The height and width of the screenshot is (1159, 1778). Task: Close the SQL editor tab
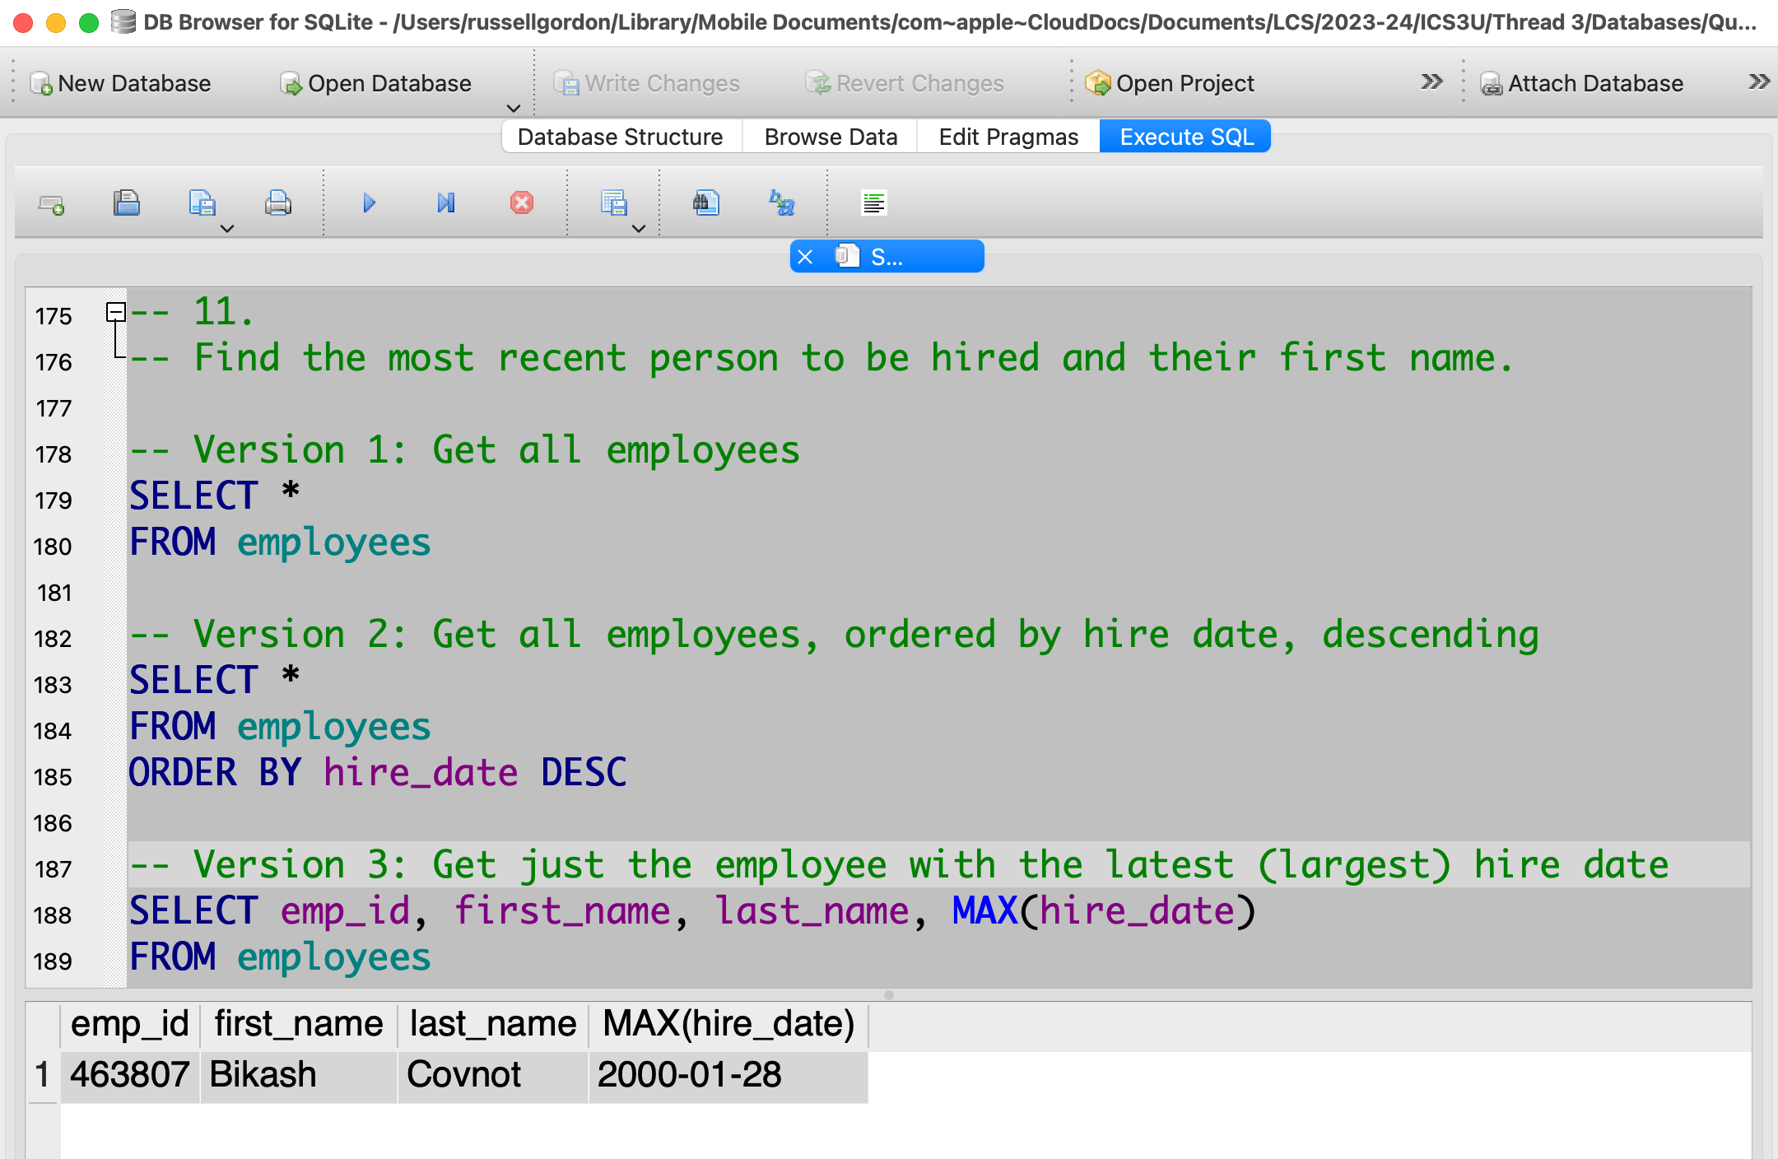805,257
